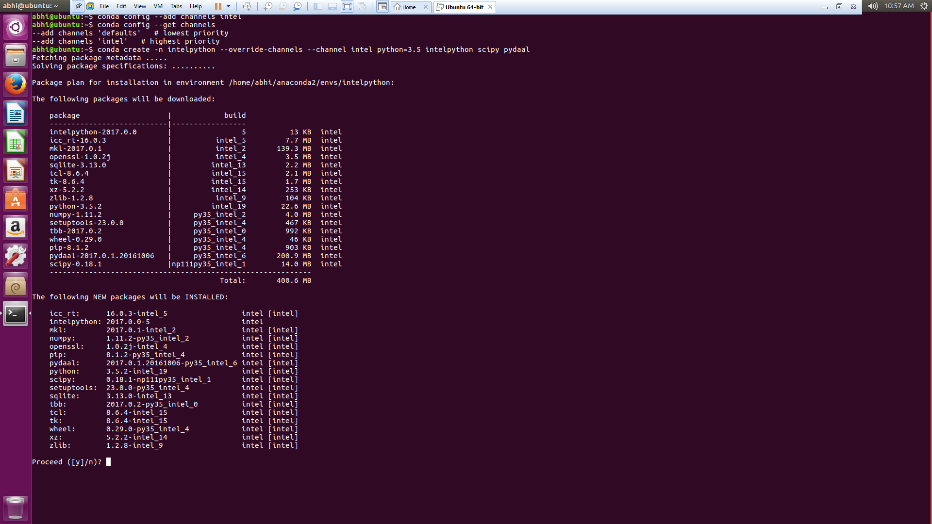Take a VM snapshot
The image size is (932, 524).
tap(267, 6)
